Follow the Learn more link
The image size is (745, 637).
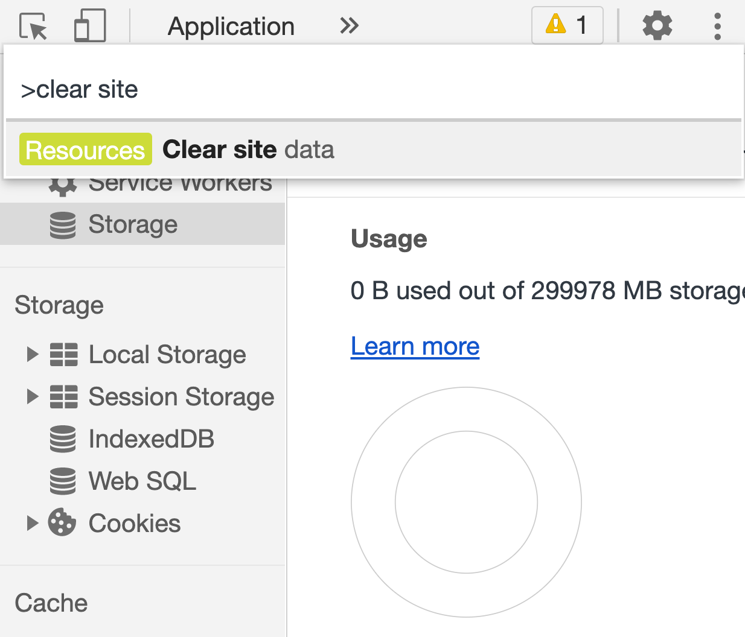click(x=415, y=346)
